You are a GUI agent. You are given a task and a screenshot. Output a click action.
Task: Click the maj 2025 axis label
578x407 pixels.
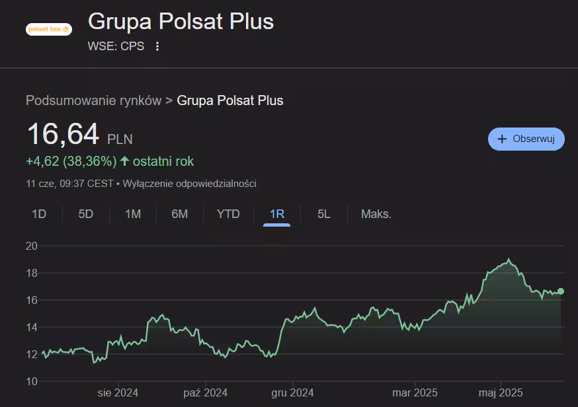501,392
